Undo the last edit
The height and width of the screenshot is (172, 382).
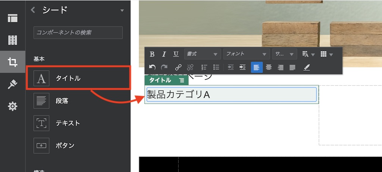152,67
